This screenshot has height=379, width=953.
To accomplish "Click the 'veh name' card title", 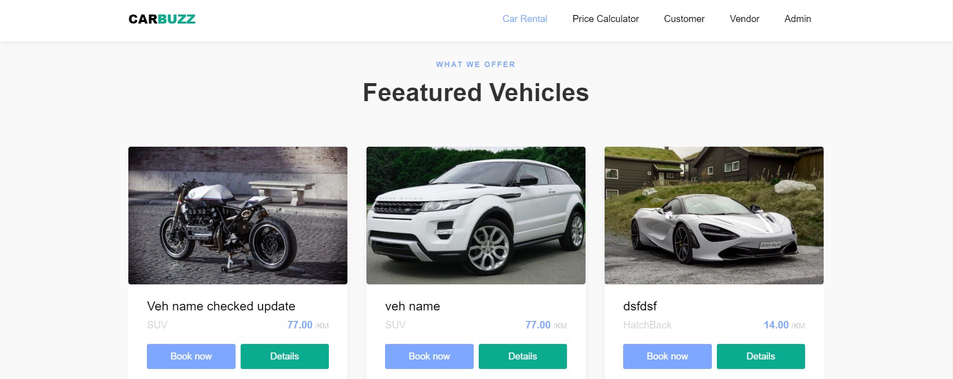I will [x=412, y=306].
